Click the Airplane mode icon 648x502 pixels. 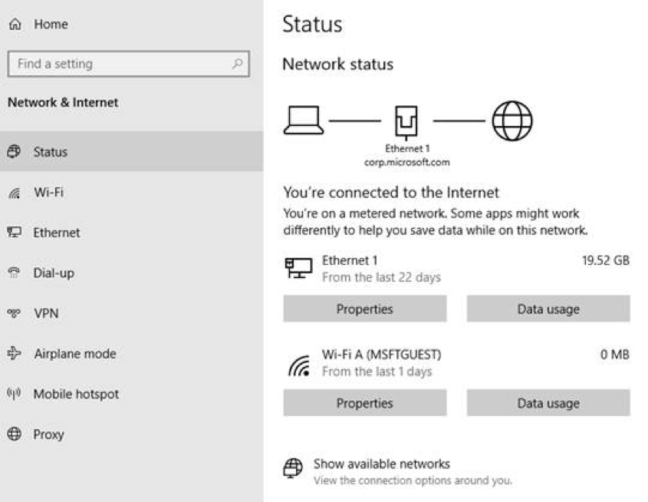click(x=15, y=354)
